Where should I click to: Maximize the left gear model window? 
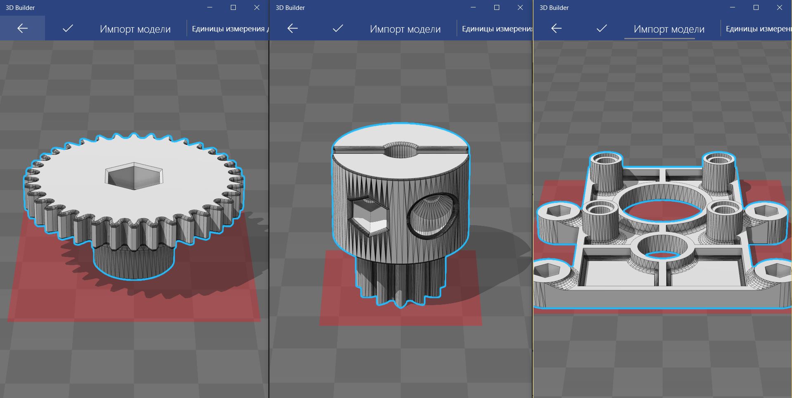(x=233, y=7)
